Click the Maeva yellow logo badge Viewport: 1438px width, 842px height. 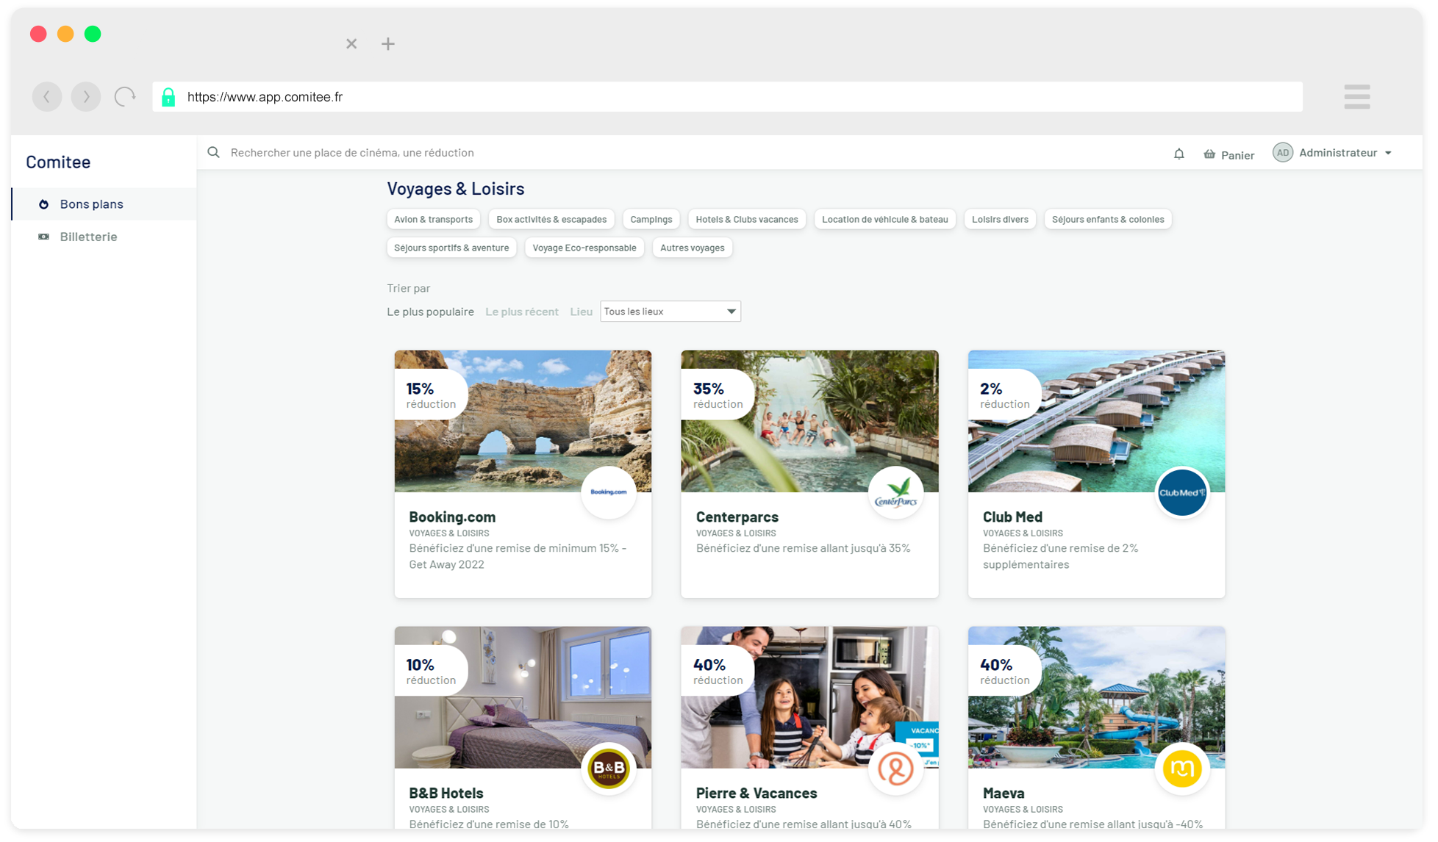tap(1181, 769)
